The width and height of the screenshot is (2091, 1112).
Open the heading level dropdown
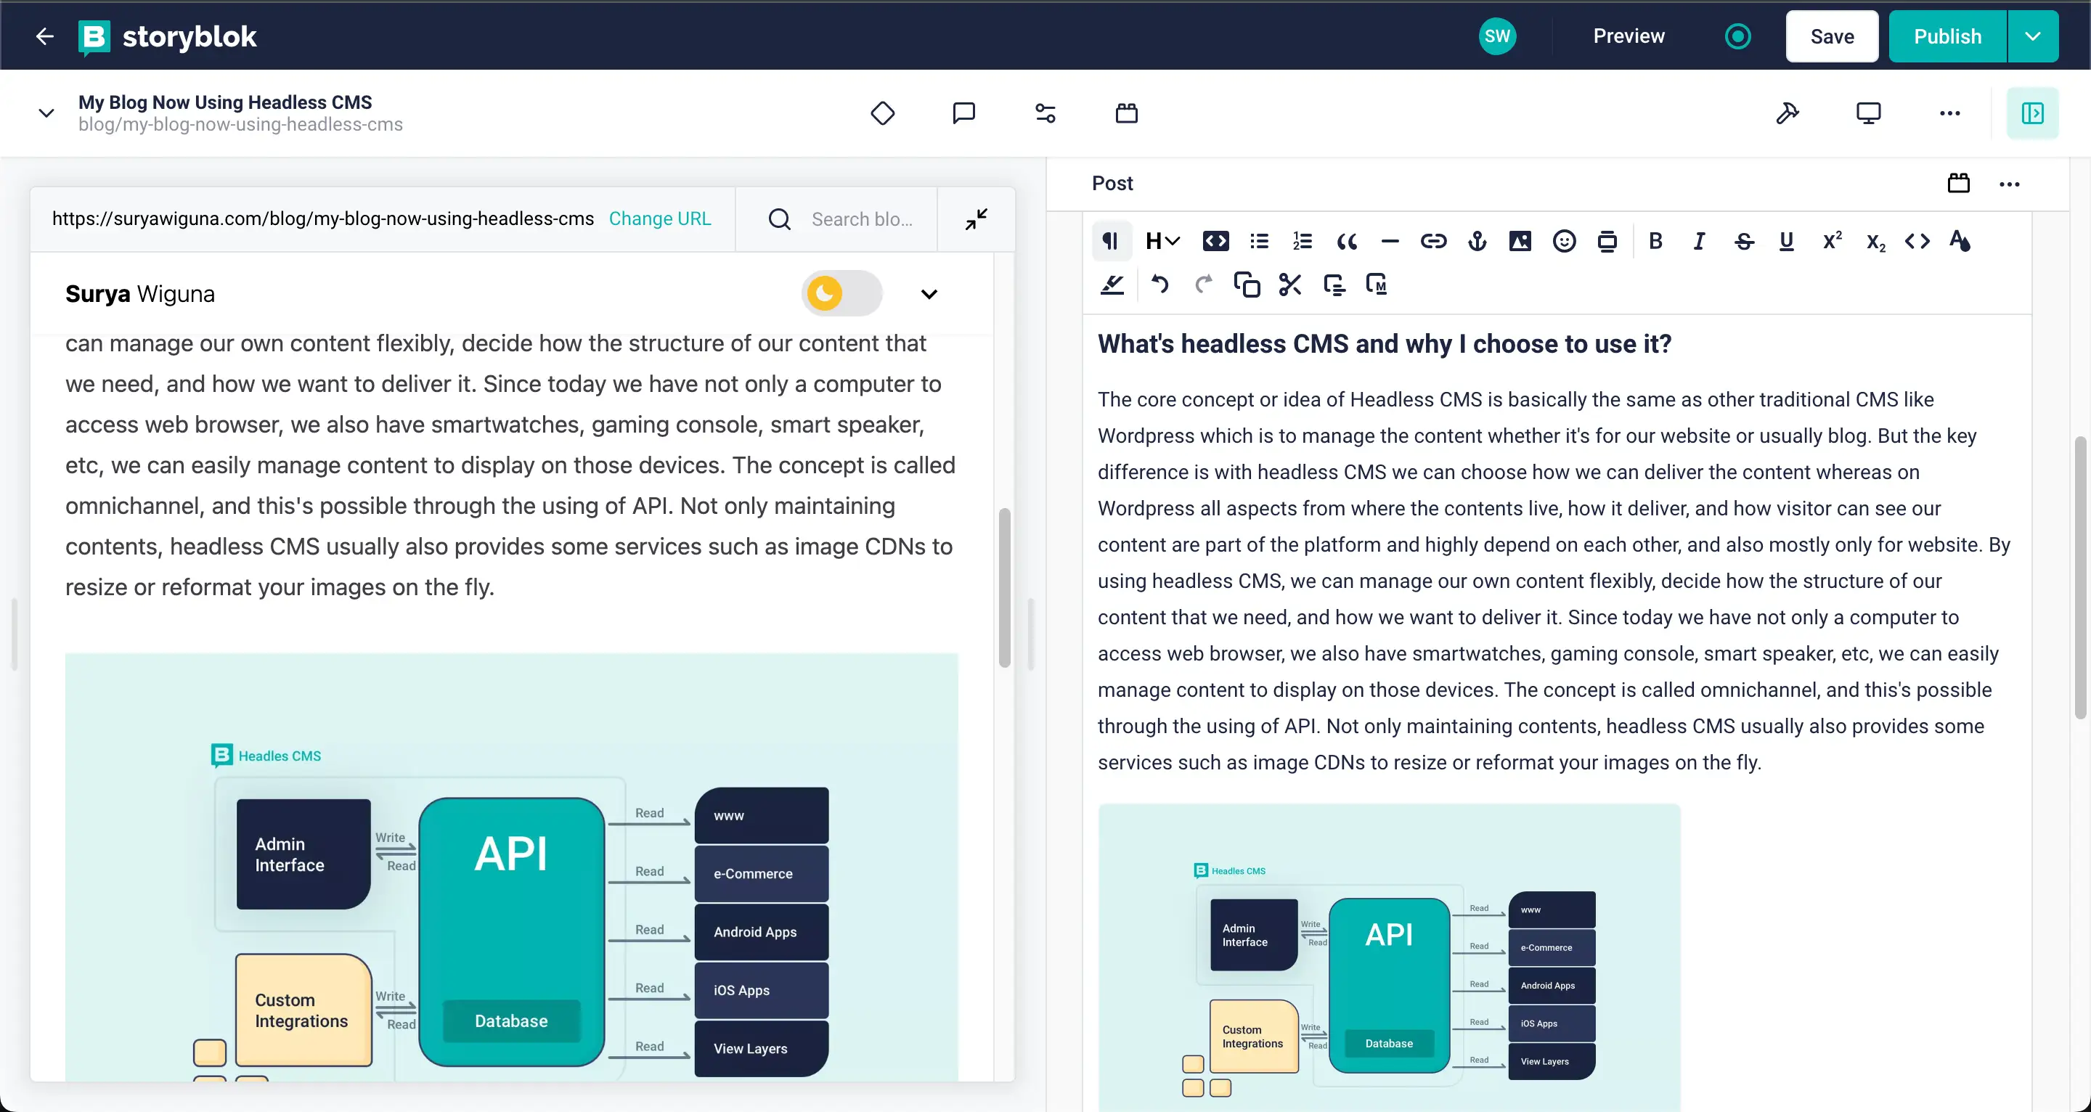[1162, 241]
